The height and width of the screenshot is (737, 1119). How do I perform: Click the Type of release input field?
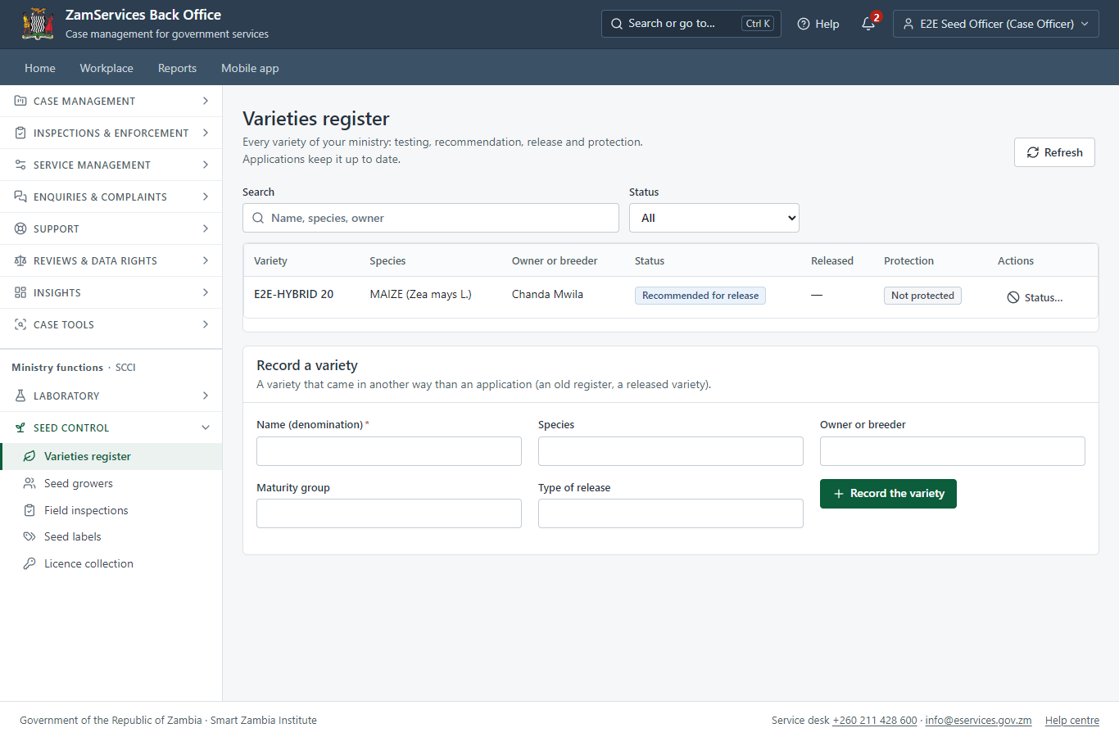click(x=671, y=513)
